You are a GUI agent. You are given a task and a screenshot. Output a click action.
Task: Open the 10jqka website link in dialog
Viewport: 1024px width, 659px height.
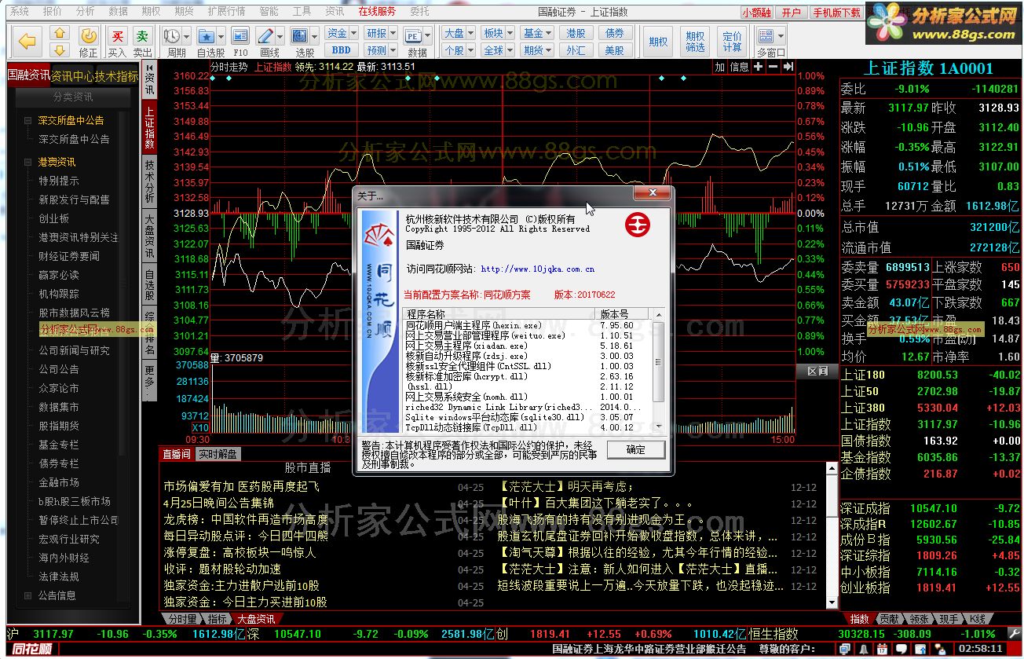[537, 269]
